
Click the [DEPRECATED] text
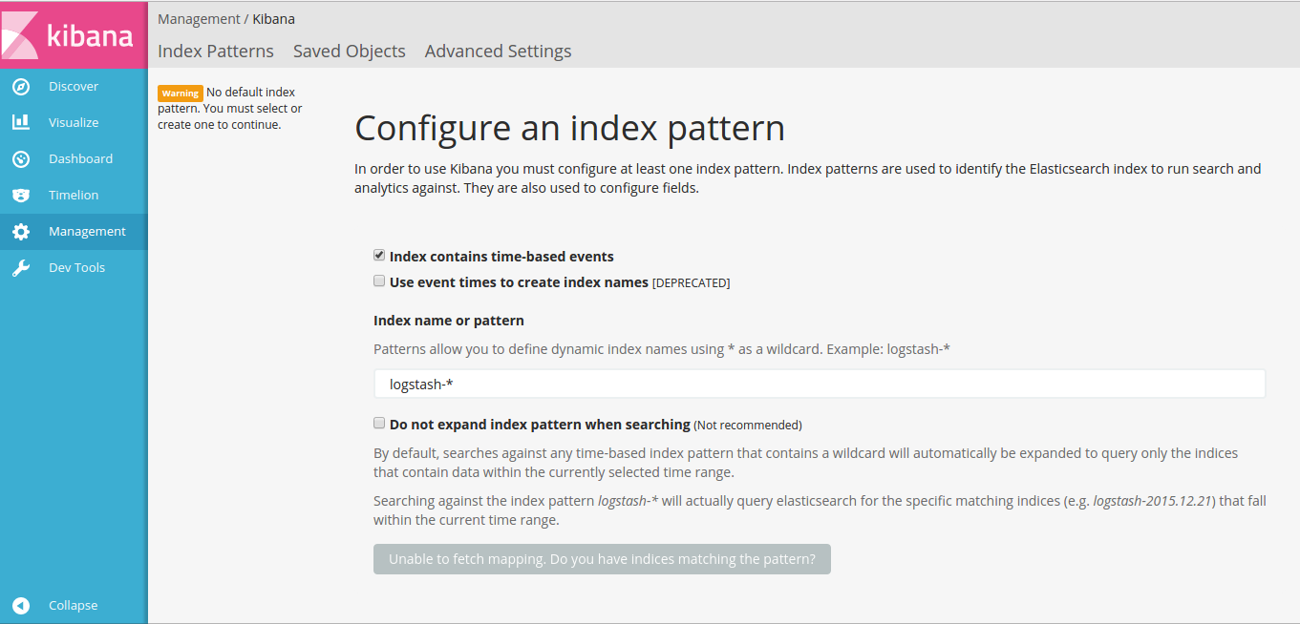click(x=691, y=283)
